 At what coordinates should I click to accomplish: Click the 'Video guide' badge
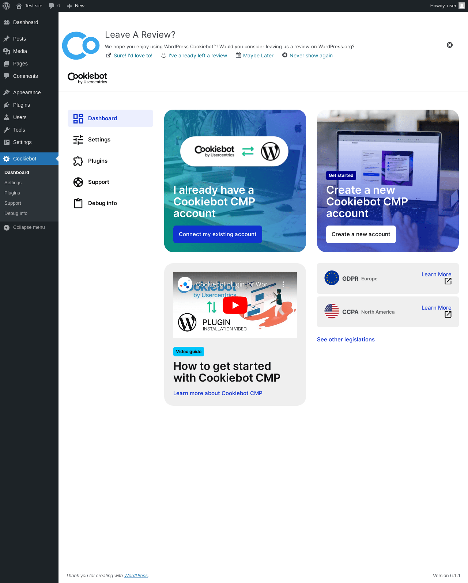[189, 352]
